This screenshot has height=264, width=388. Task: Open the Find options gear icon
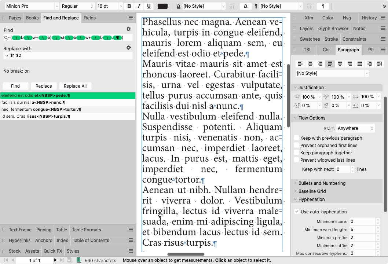[129, 29]
